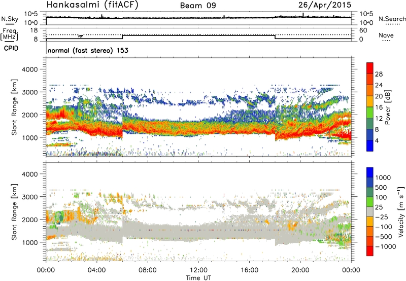
Task: Click the Nave legend label
Action: 386,35
